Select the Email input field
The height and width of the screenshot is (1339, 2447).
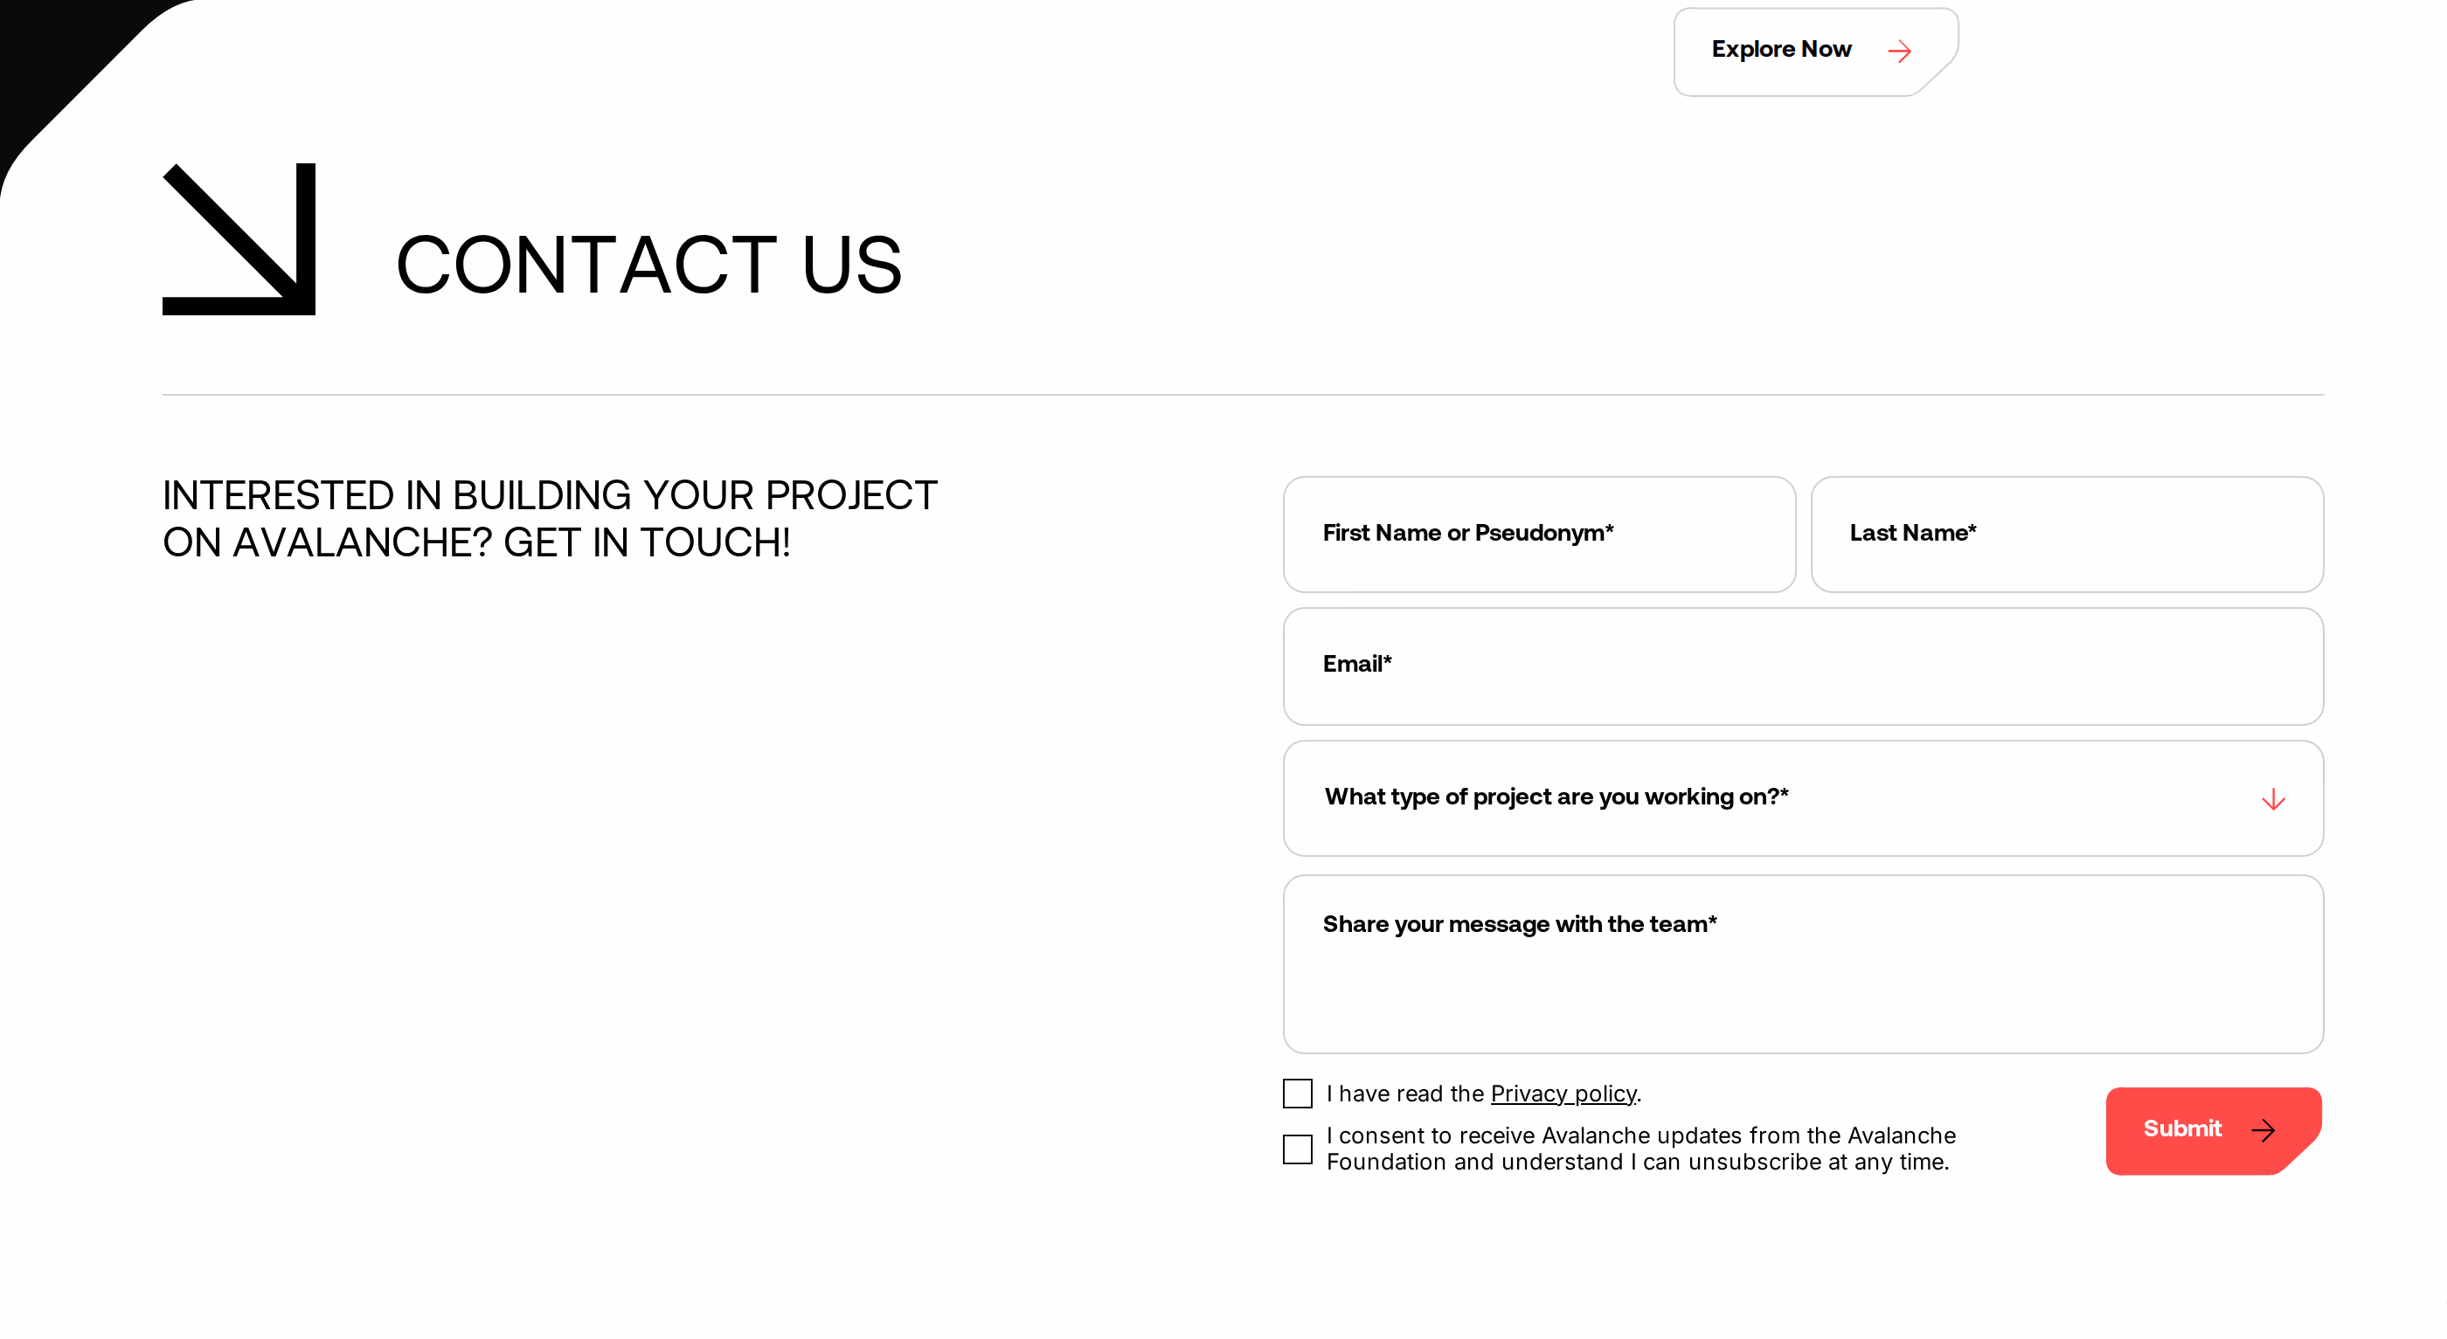click(x=1803, y=666)
